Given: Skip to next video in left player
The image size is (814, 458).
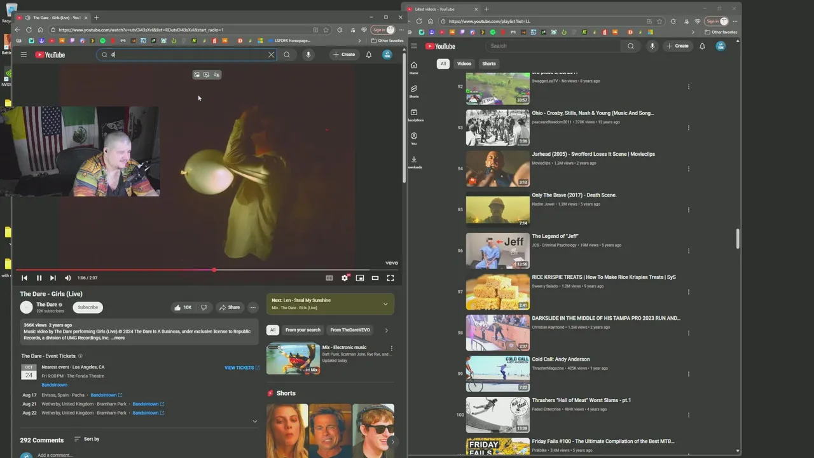Looking at the screenshot, I should (53, 278).
